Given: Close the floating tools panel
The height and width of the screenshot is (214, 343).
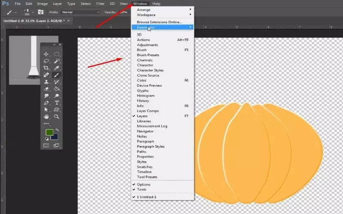Looking at the screenshot, I should (x=60, y=45).
